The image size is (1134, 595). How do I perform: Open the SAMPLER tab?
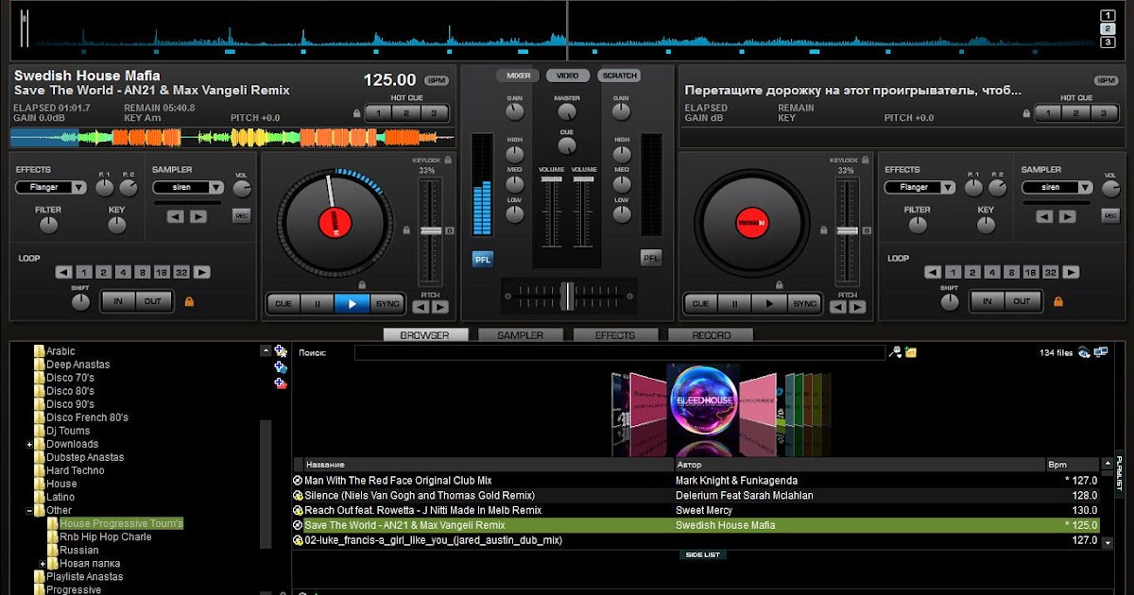pos(521,335)
